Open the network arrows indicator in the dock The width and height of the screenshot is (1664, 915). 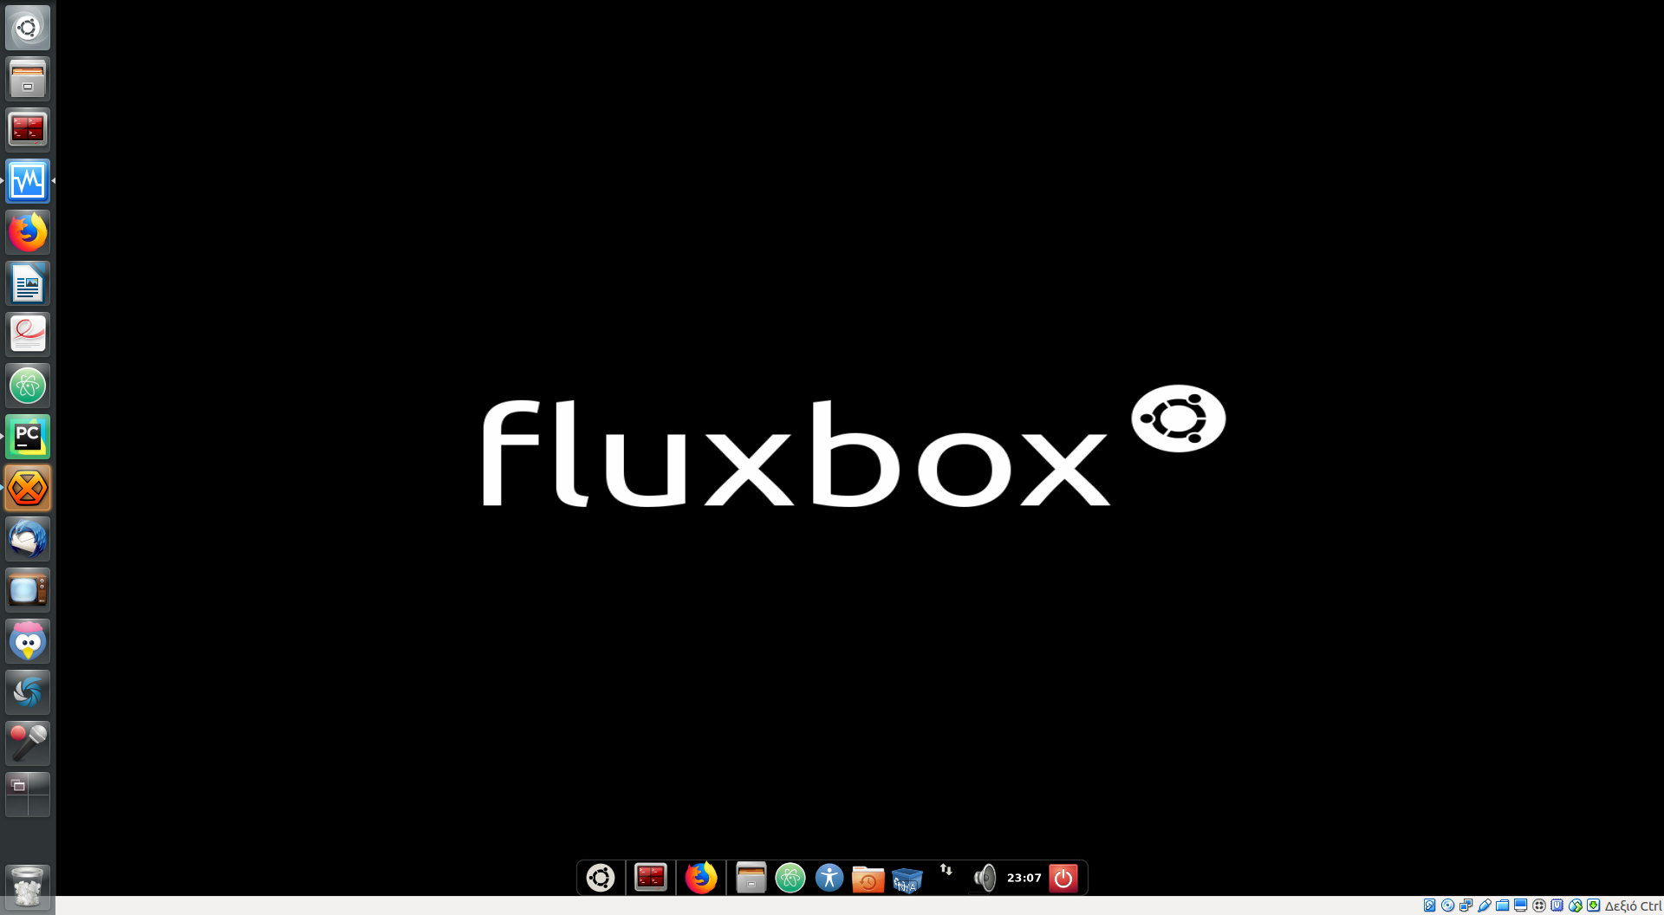pos(946,870)
